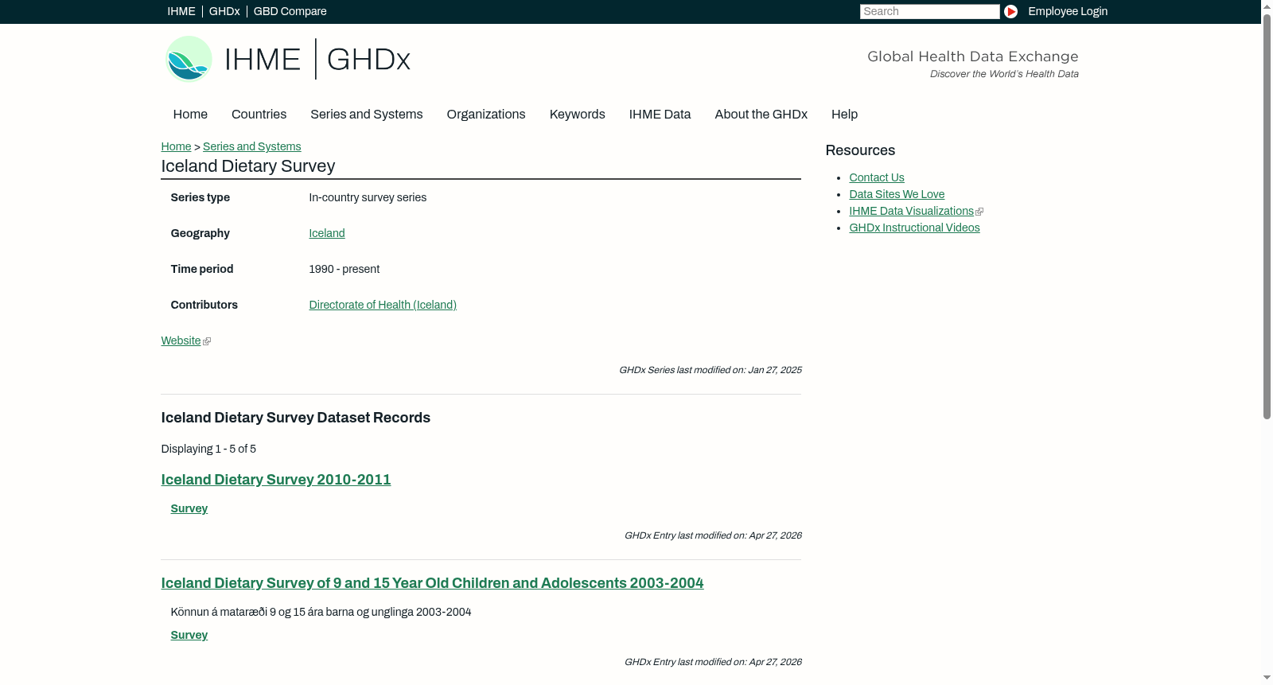1273x685 pixels.
Task: Click the red search submit arrow button
Action: pyautogui.click(x=1010, y=11)
